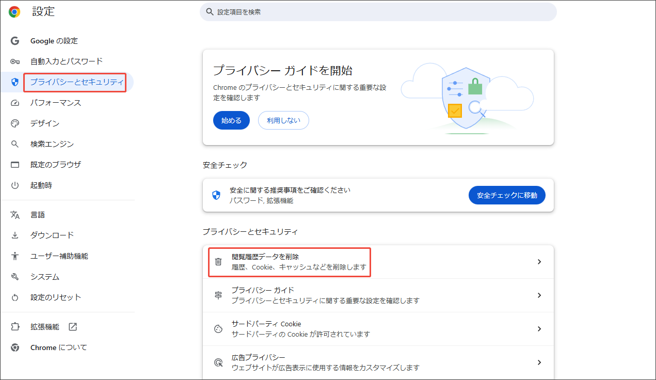This screenshot has height=380, width=656.
Task: Click the Chrome logo icon
Action: [x=13, y=11]
